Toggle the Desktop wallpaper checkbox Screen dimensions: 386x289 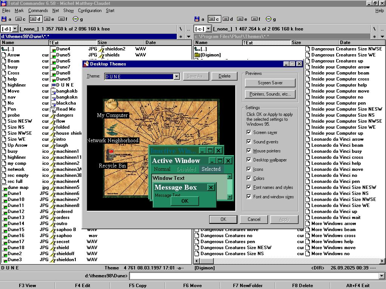tap(249, 160)
